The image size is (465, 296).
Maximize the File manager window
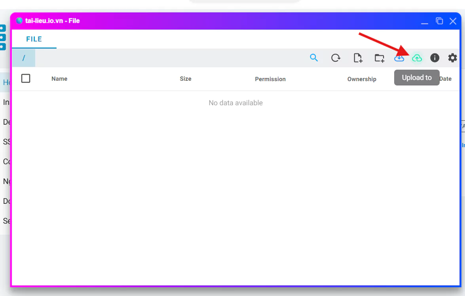pyautogui.click(x=439, y=21)
